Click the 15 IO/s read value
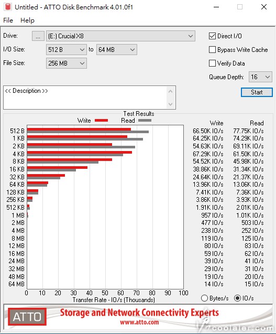Viewport: 276px width, 334px height. 254,284
